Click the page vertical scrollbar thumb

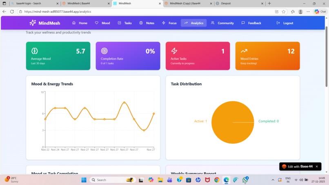(326, 56)
